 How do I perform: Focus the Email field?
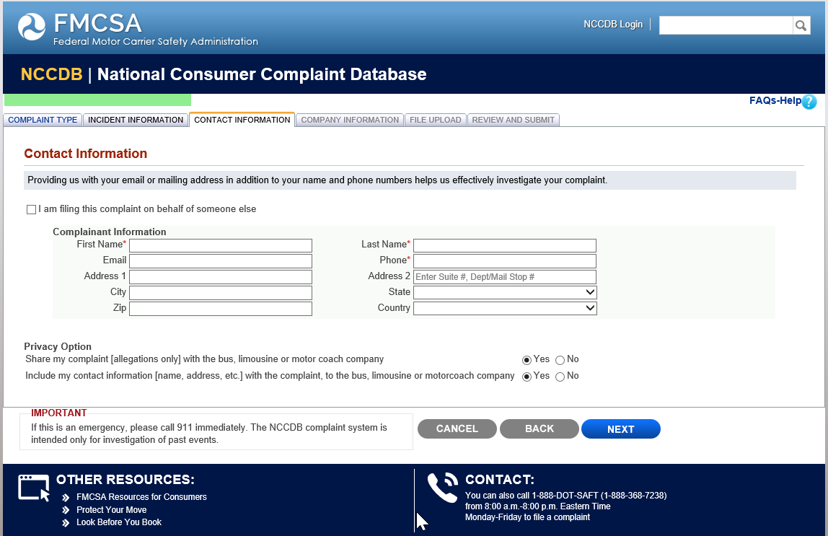click(x=221, y=261)
